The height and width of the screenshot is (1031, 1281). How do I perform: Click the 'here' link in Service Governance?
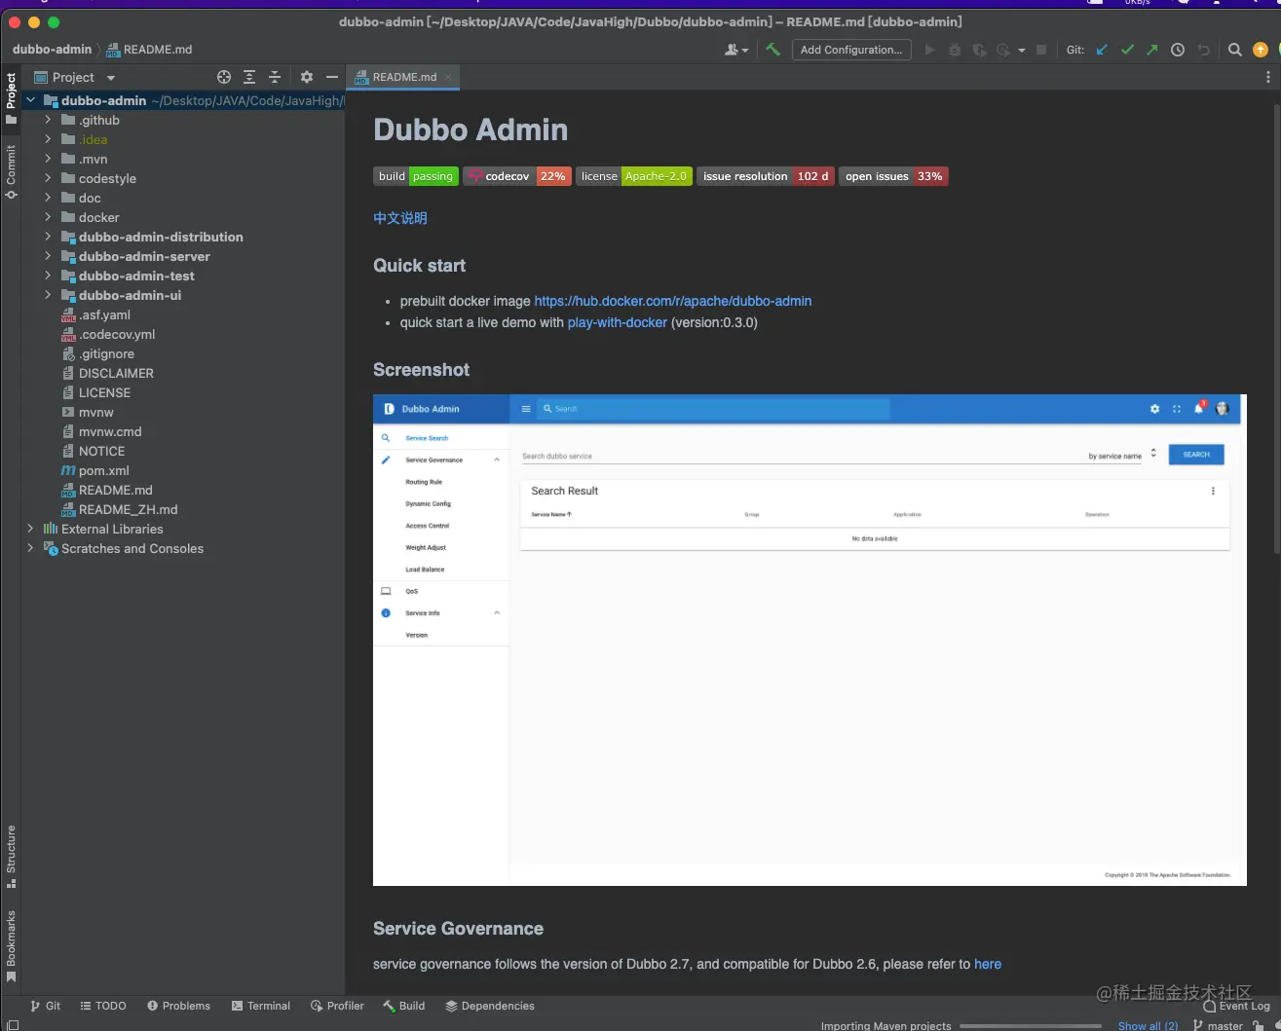988,964
